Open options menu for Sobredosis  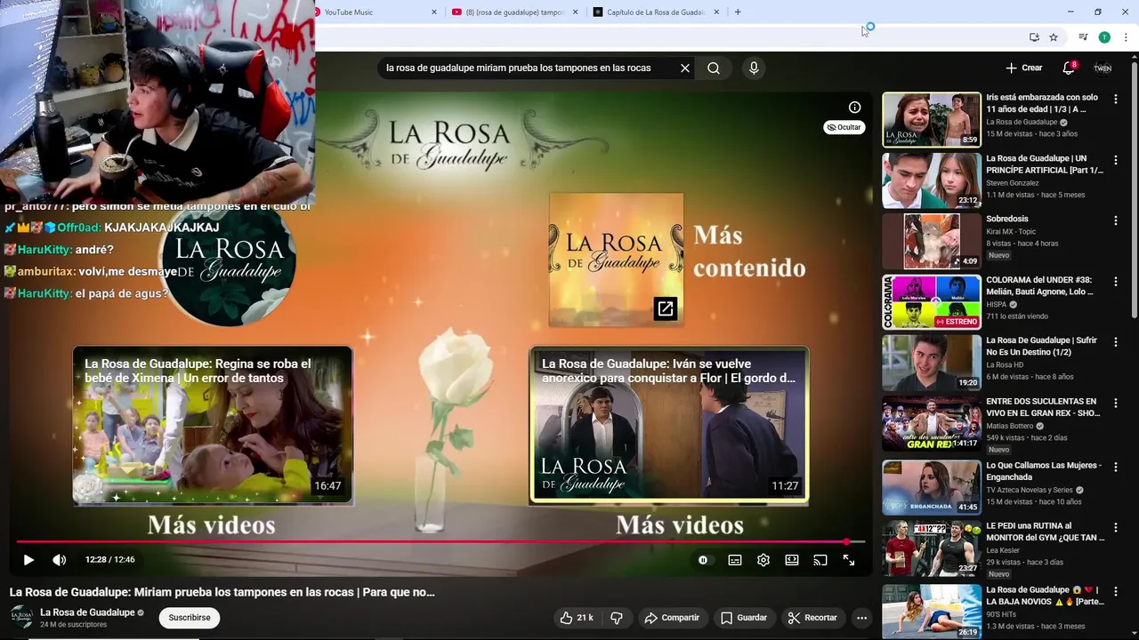tap(1115, 220)
